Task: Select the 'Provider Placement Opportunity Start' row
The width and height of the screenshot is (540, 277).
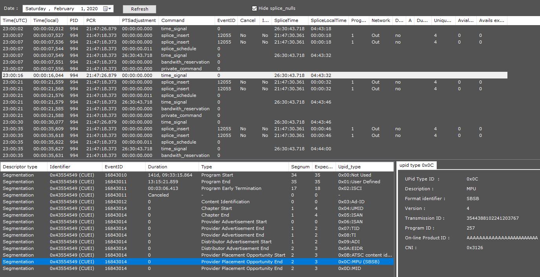Action: point(197,255)
